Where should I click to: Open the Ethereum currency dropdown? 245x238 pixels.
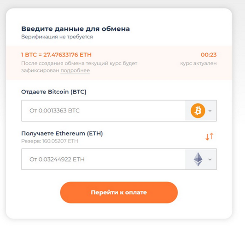(210, 159)
